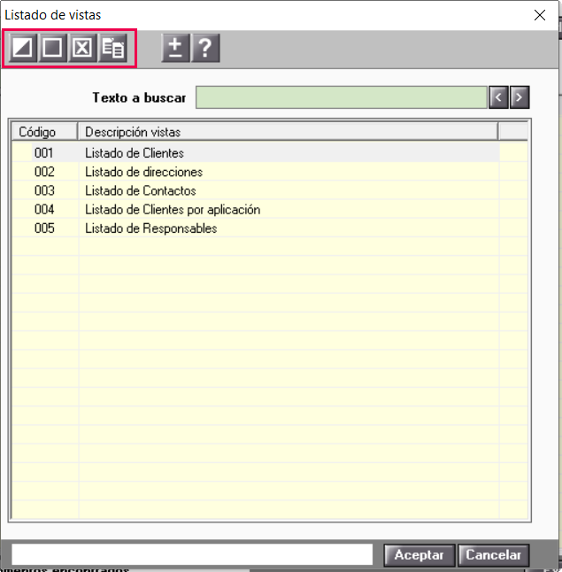
Task: Focus the Texto a buscar search field
Action: coord(342,97)
